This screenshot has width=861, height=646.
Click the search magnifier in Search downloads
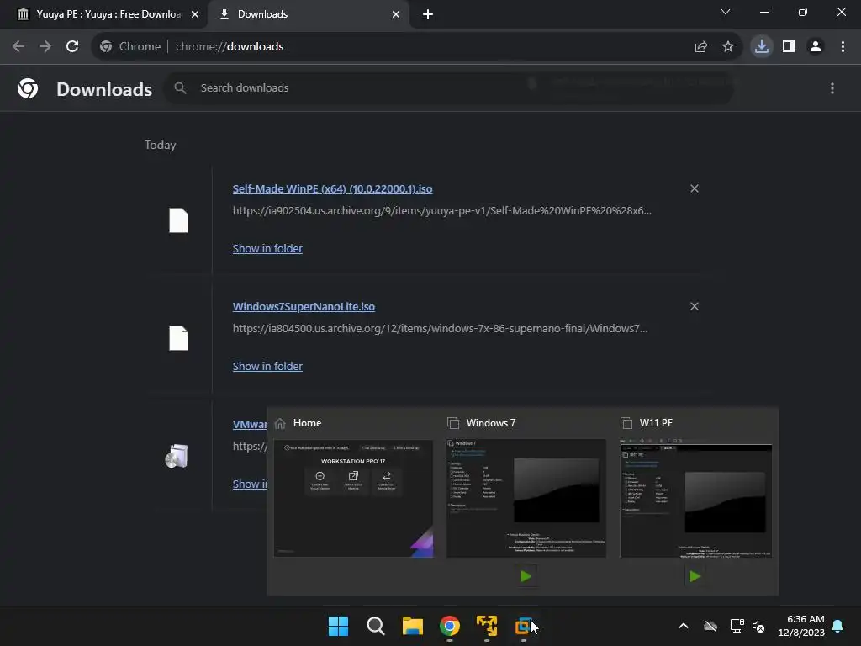180,87
